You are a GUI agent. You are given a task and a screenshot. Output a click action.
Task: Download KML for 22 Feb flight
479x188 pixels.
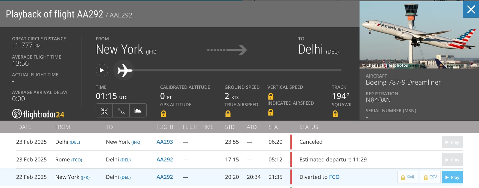point(408,177)
